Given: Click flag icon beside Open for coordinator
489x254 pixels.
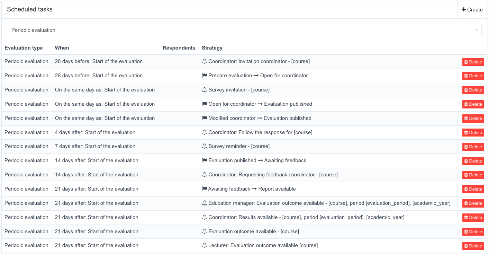Looking at the screenshot, I should pyautogui.click(x=204, y=104).
